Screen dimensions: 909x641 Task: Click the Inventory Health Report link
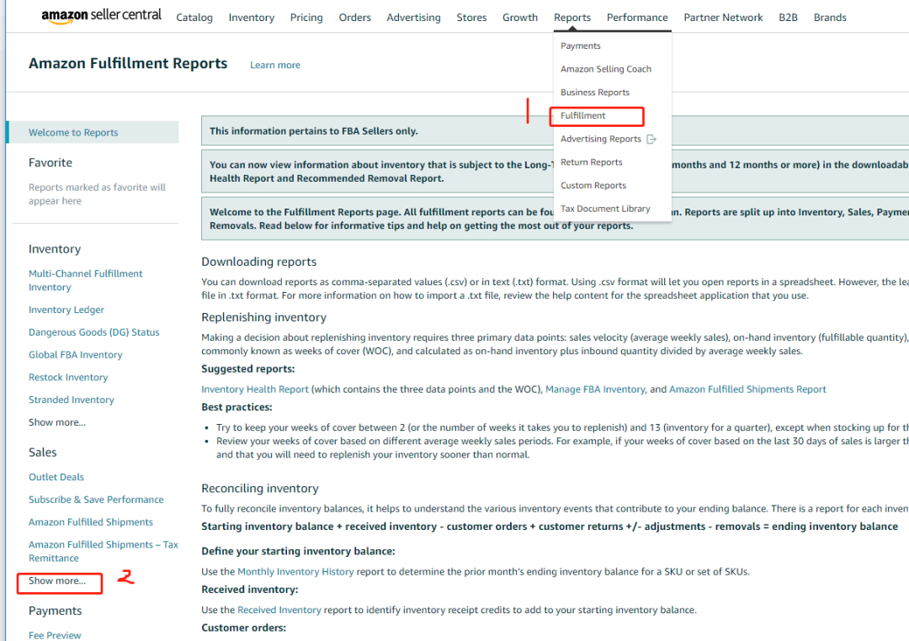254,389
